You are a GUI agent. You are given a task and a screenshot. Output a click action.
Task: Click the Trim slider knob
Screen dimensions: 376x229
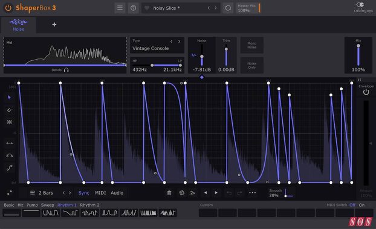coord(226,49)
